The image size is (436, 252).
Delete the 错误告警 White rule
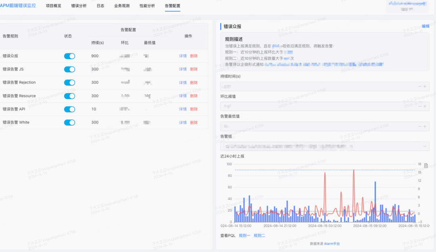[194, 122]
